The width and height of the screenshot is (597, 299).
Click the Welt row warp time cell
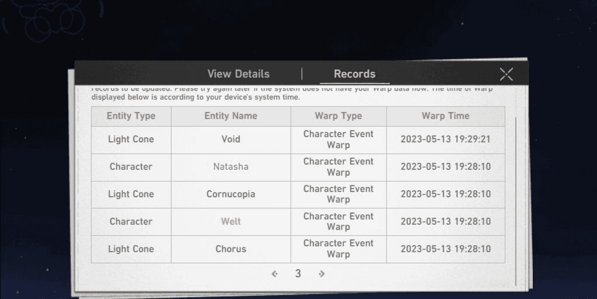(x=445, y=222)
